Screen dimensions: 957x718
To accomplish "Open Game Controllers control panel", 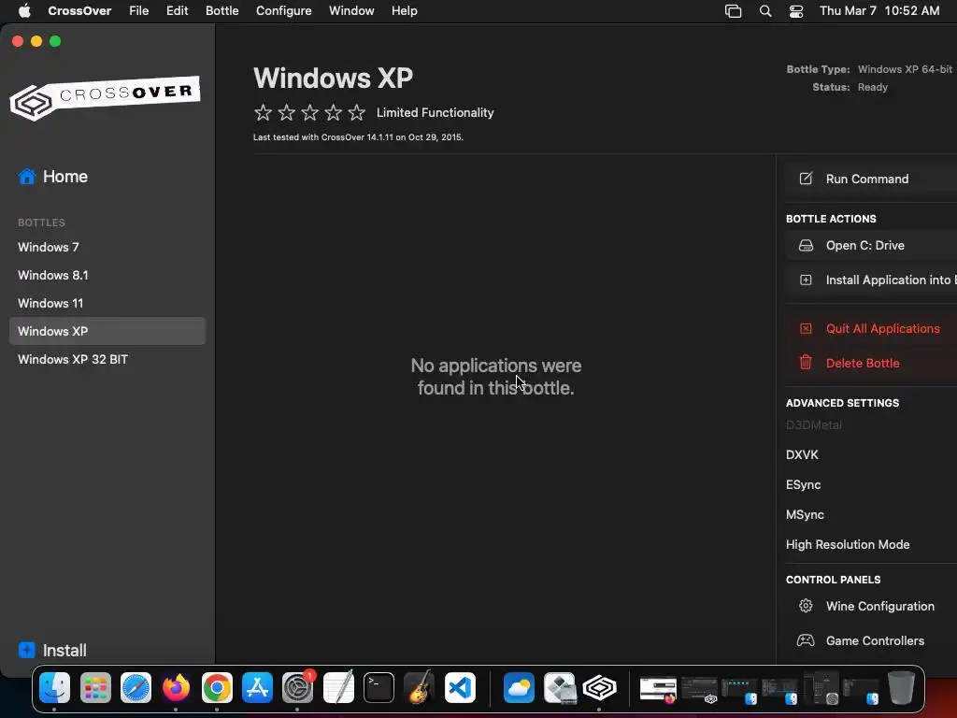I will tap(875, 640).
